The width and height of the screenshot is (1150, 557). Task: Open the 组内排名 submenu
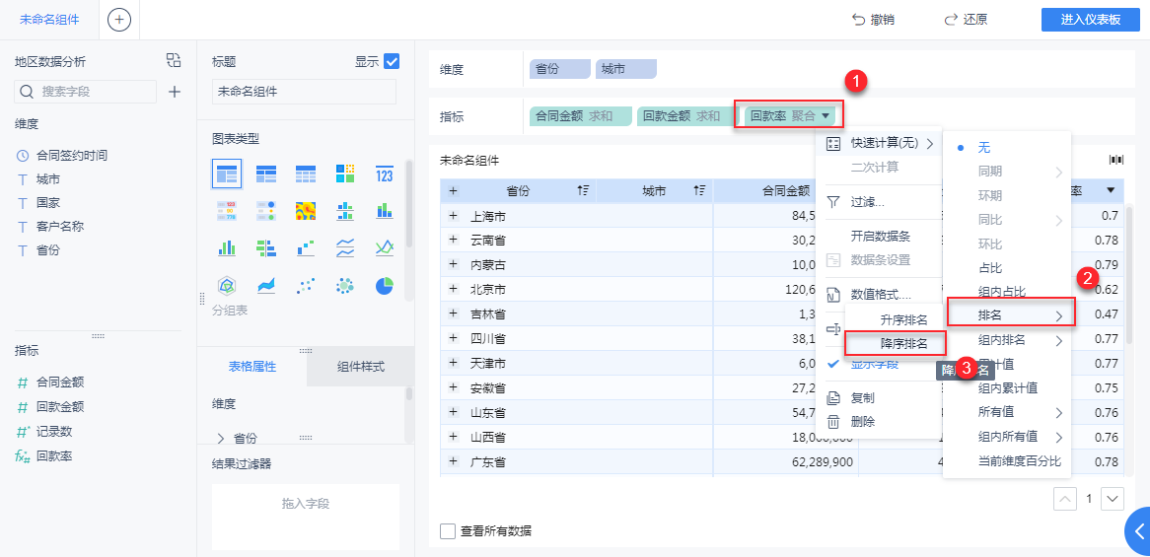point(1007,339)
